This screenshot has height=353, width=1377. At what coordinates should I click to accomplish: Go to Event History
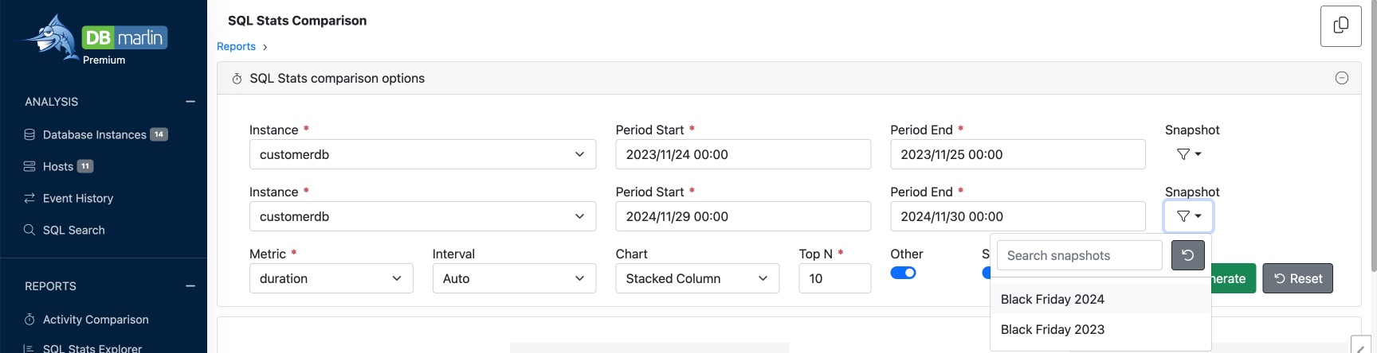(77, 198)
